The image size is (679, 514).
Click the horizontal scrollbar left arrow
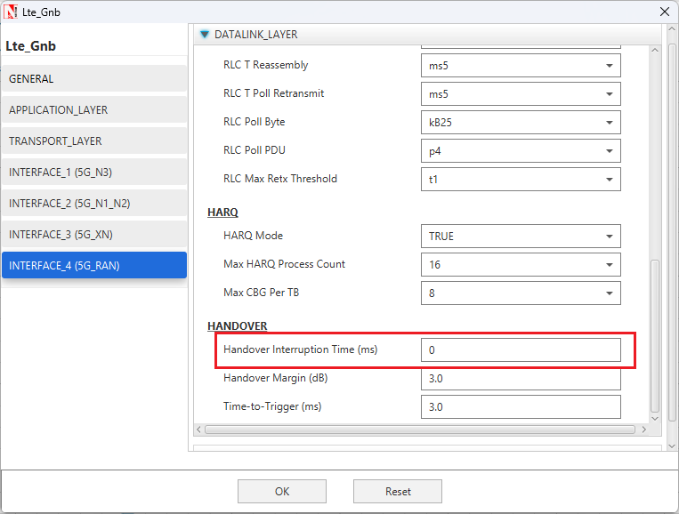coord(198,430)
